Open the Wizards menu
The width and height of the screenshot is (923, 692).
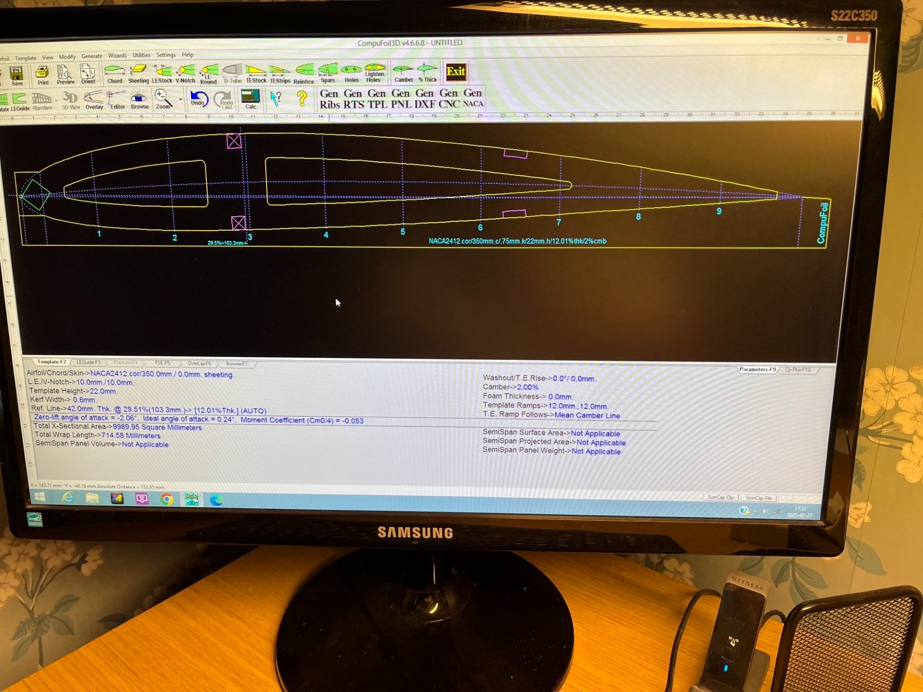pyautogui.click(x=117, y=56)
